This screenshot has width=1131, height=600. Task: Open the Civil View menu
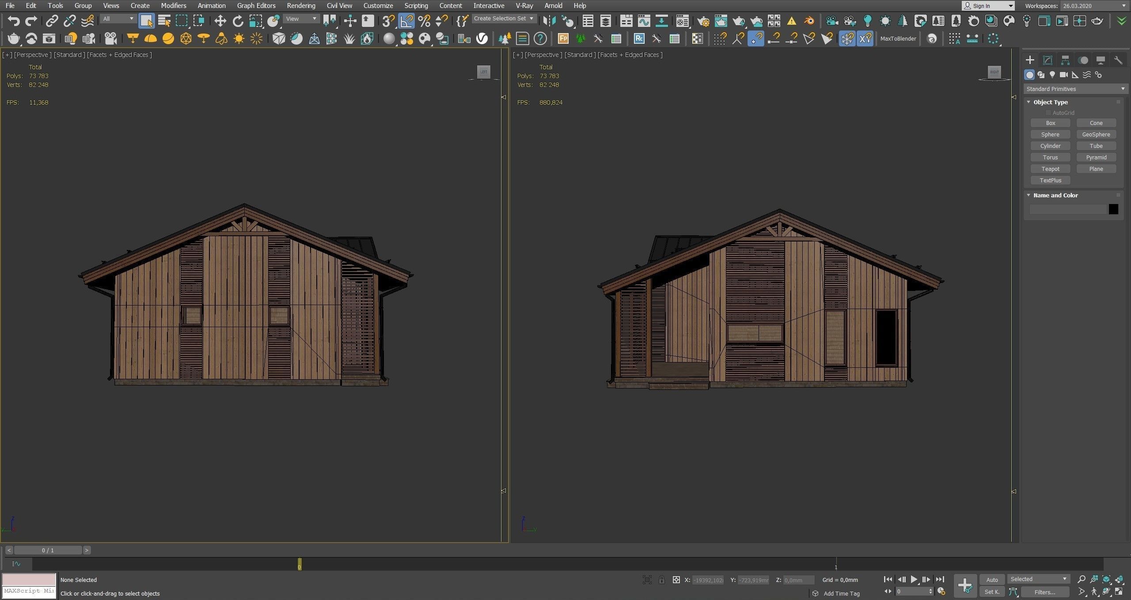339,6
